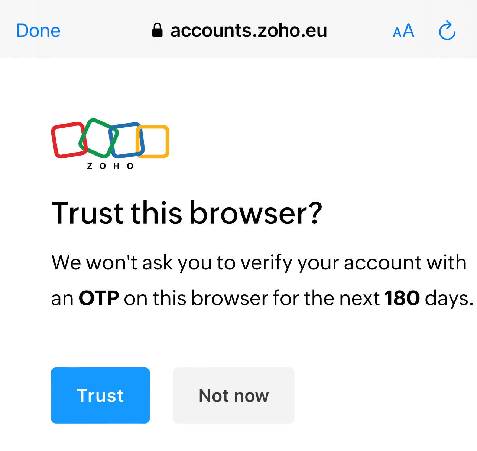Click the yellow square in Zoho logo
Screen dimensions: 477x451
tap(152, 141)
